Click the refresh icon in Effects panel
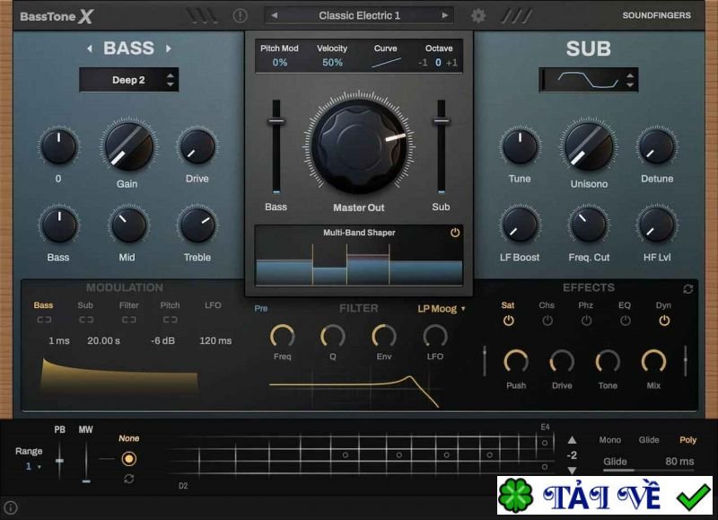This screenshot has height=520, width=718. tap(688, 289)
